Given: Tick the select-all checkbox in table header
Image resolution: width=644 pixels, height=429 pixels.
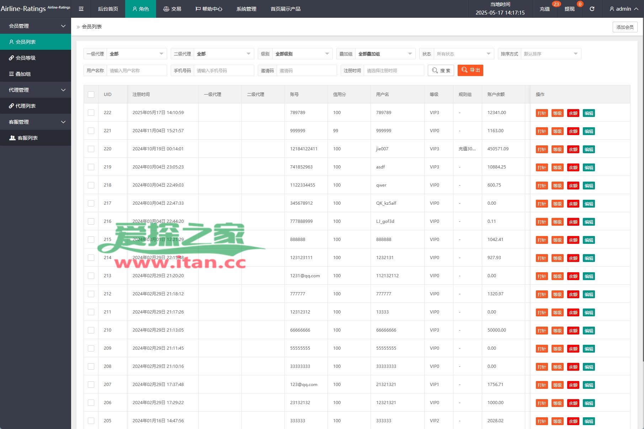Looking at the screenshot, I should click(x=91, y=95).
